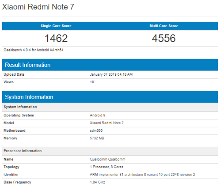Click the Geekbench 4.0.4 for Android AArch64 text
Image resolution: width=220 pixels, height=187 pixels.
tap(34, 50)
